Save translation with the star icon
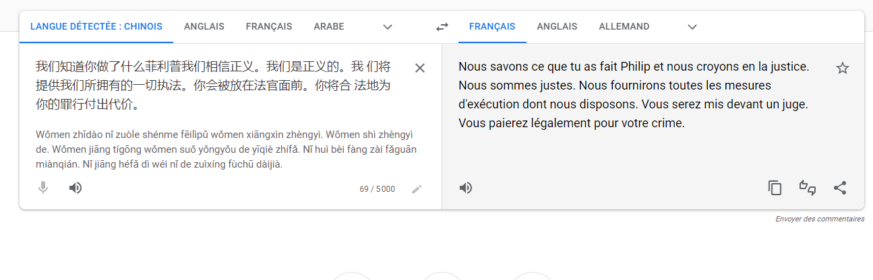 [842, 68]
